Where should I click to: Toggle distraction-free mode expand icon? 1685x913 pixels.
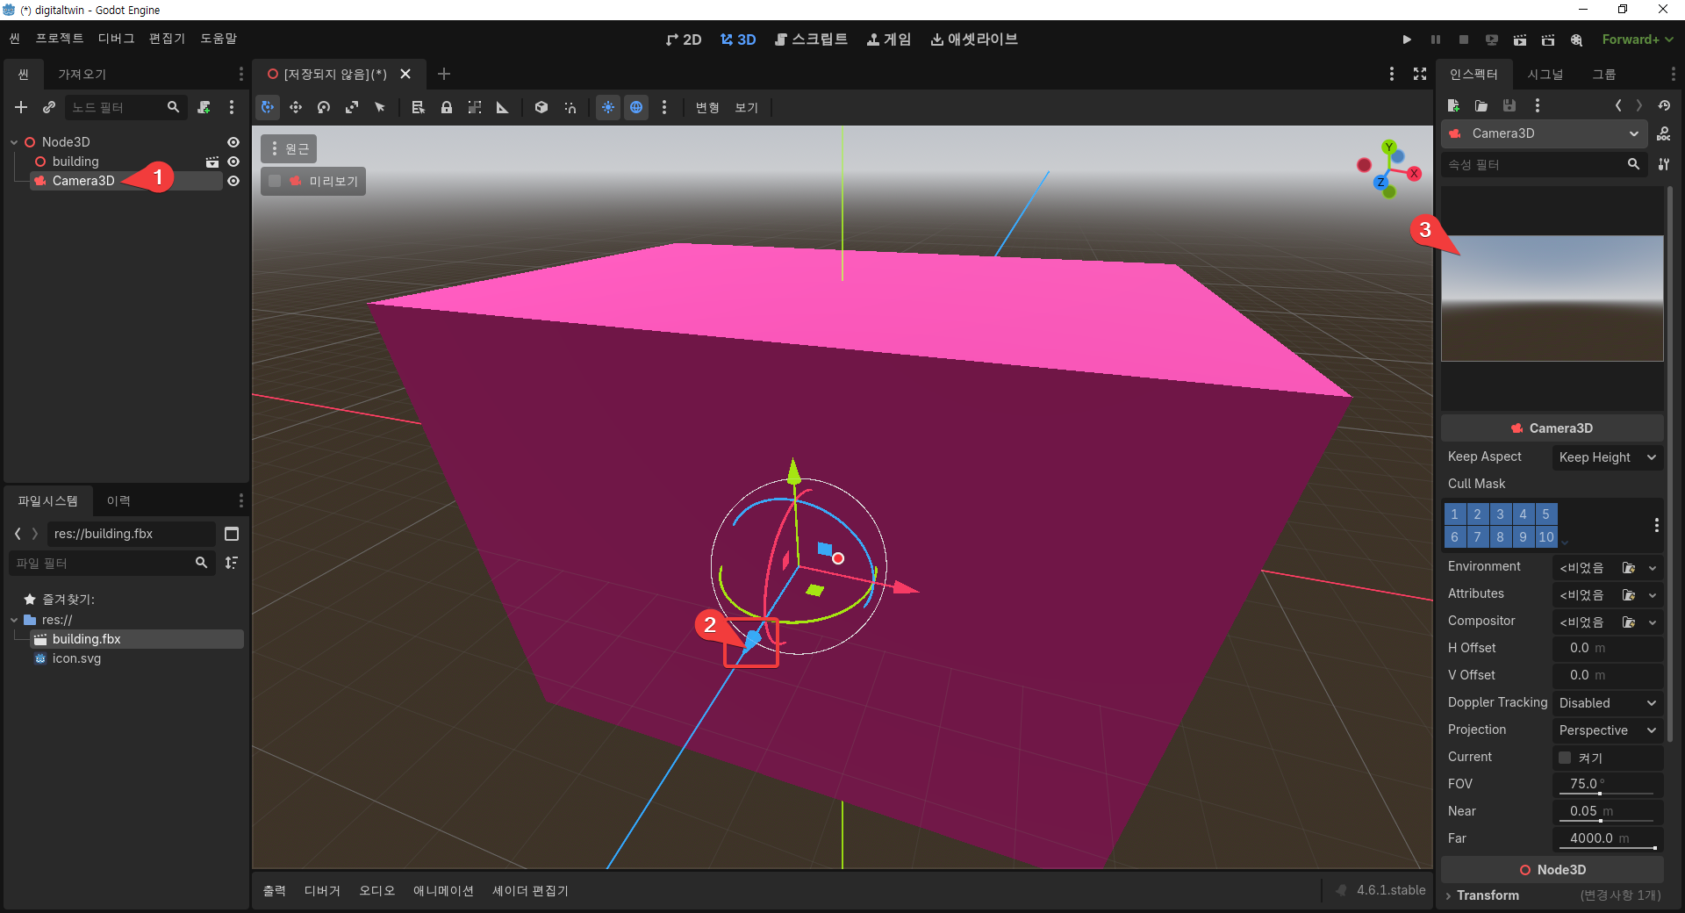click(x=1420, y=74)
